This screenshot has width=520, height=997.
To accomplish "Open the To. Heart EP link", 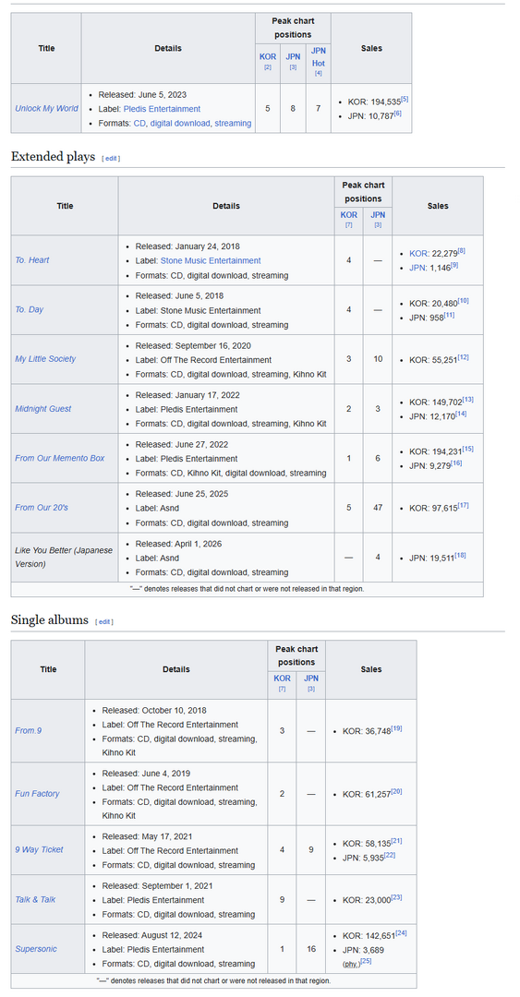I will pyautogui.click(x=31, y=260).
